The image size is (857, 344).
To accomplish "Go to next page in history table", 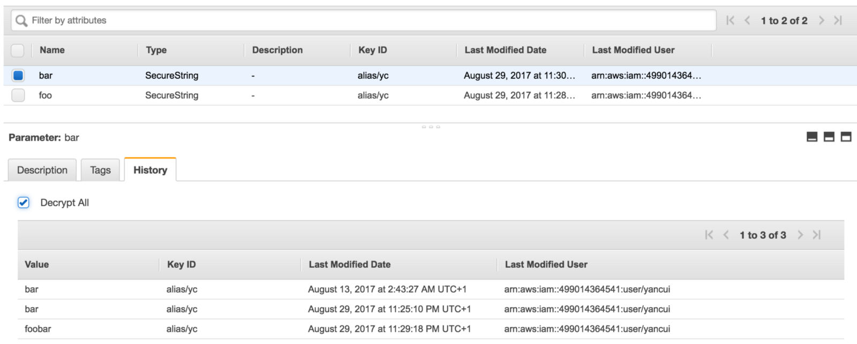I will coord(800,235).
